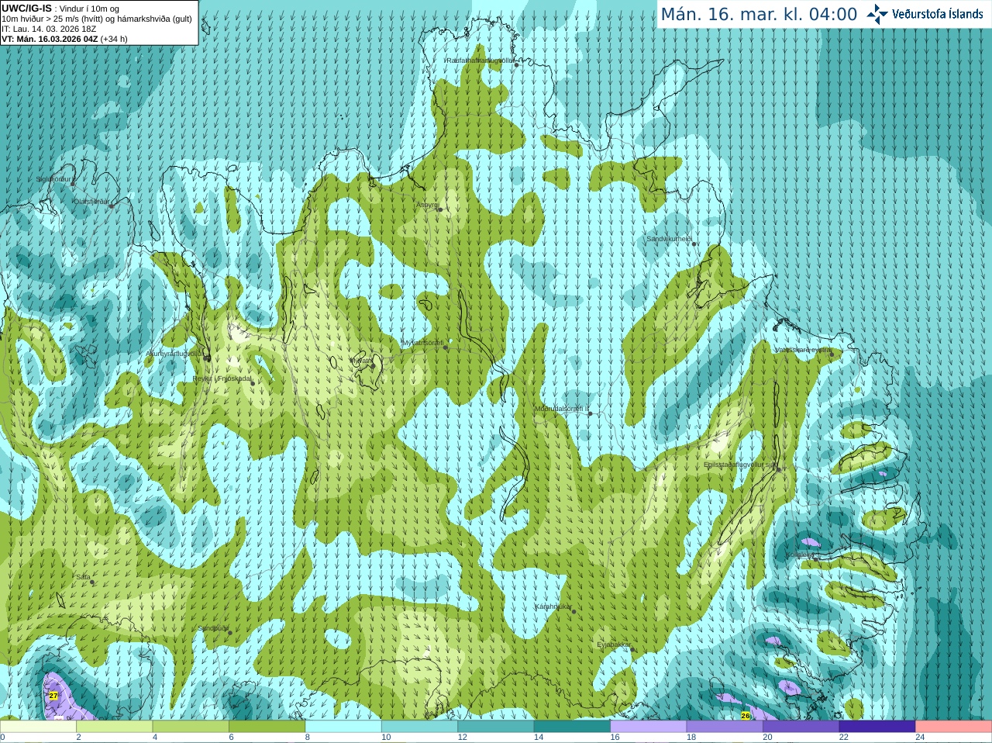Viewport: 992px width, 743px height.
Task: Click the 10–12 m/s legend swatch
Action: [419, 727]
